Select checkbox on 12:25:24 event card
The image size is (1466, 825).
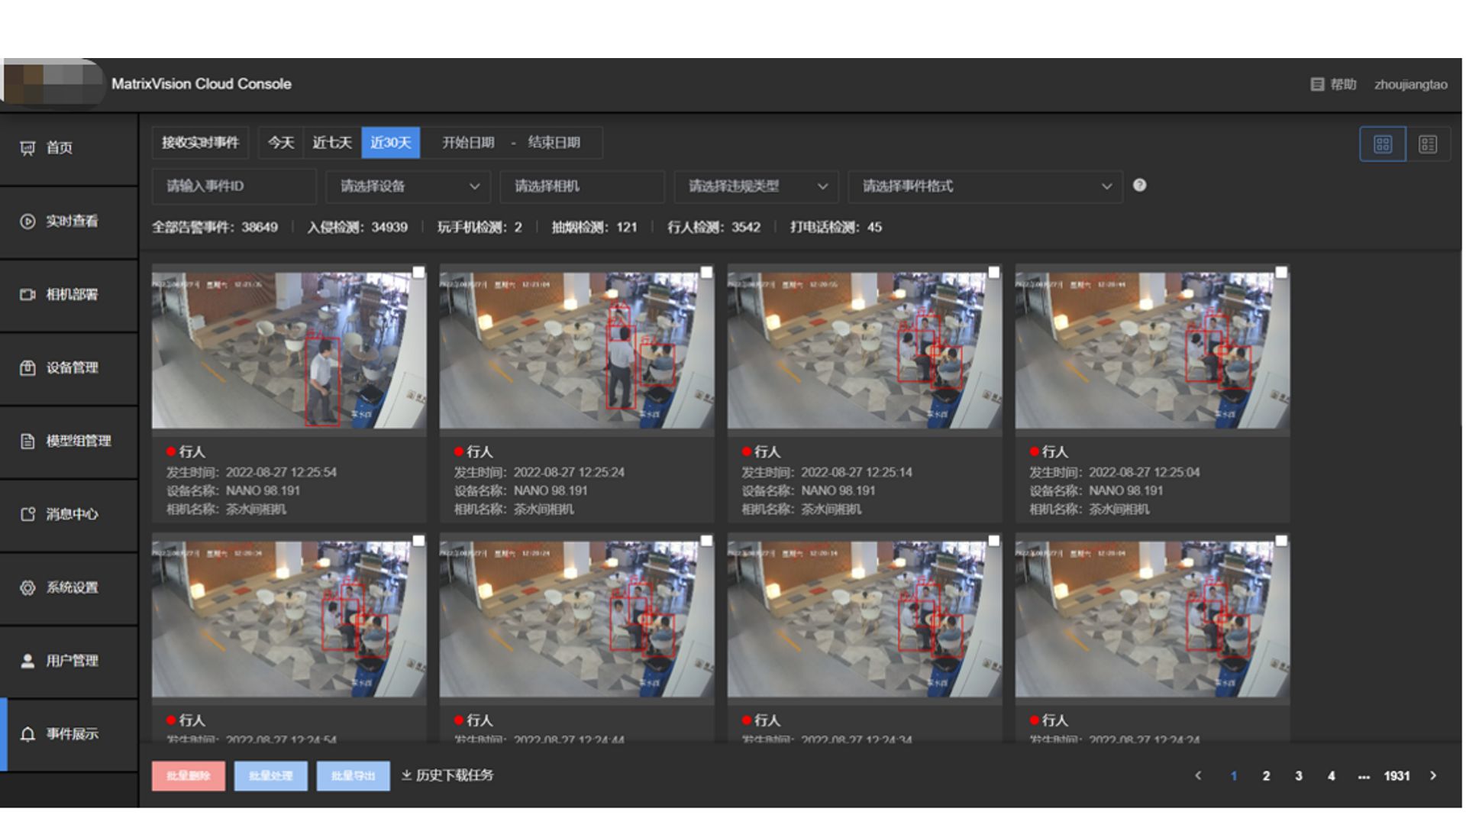[x=706, y=273]
